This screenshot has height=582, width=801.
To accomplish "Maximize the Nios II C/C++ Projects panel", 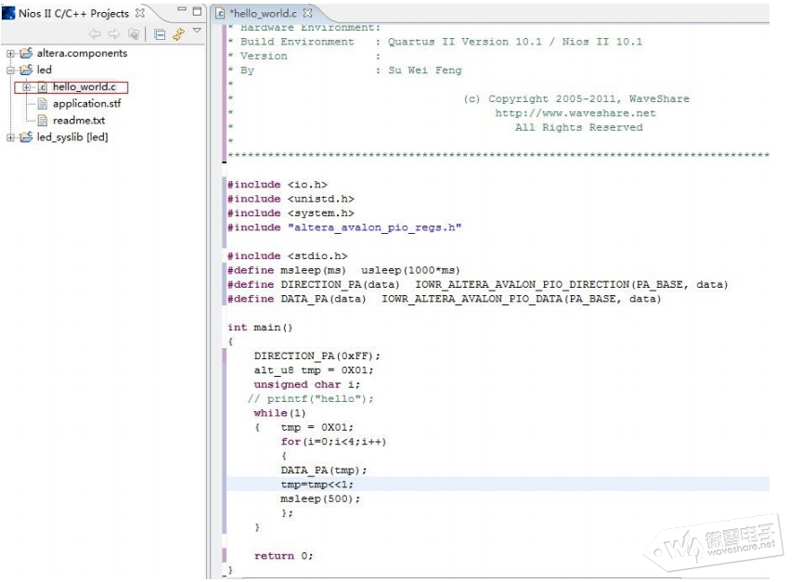I will [197, 11].
